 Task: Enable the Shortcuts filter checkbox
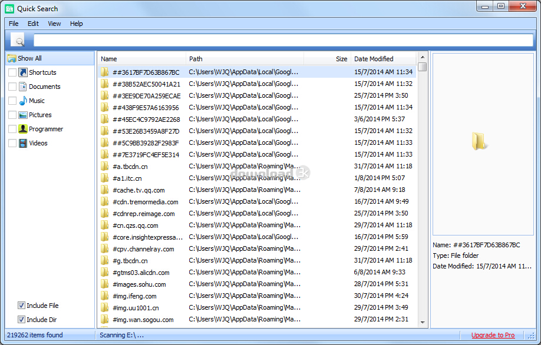click(12, 72)
